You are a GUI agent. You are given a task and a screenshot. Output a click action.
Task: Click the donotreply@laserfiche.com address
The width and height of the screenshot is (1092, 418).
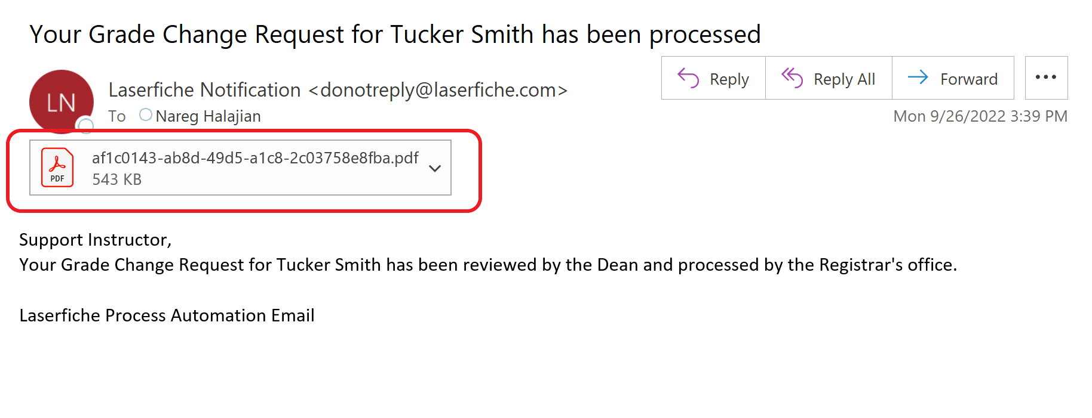438,90
